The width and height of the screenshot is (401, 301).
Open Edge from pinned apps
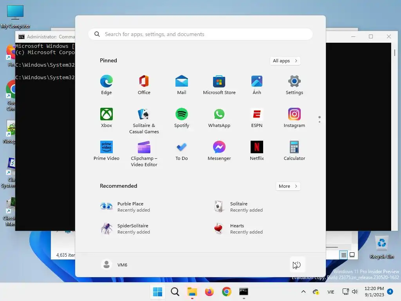pyautogui.click(x=107, y=85)
